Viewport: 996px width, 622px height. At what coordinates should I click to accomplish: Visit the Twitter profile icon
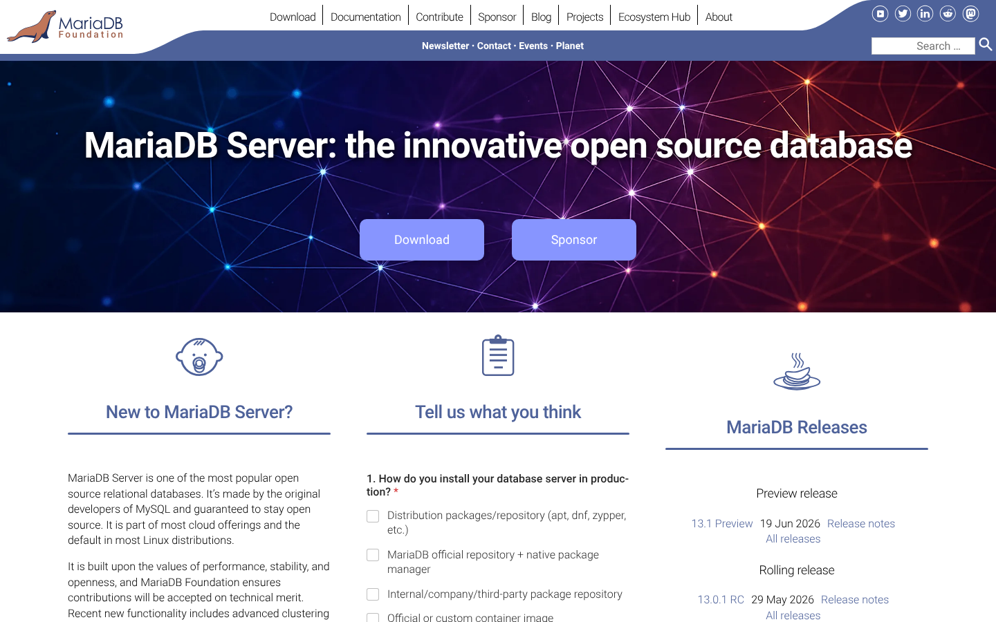tap(903, 13)
